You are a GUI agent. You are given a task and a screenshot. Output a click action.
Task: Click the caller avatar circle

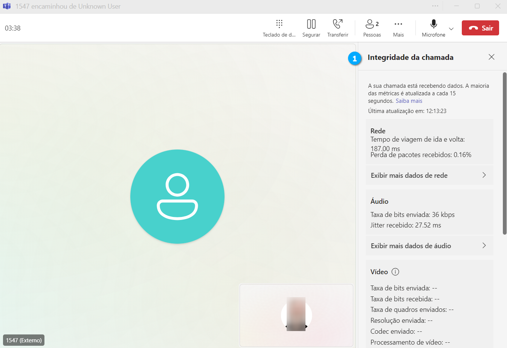click(177, 196)
